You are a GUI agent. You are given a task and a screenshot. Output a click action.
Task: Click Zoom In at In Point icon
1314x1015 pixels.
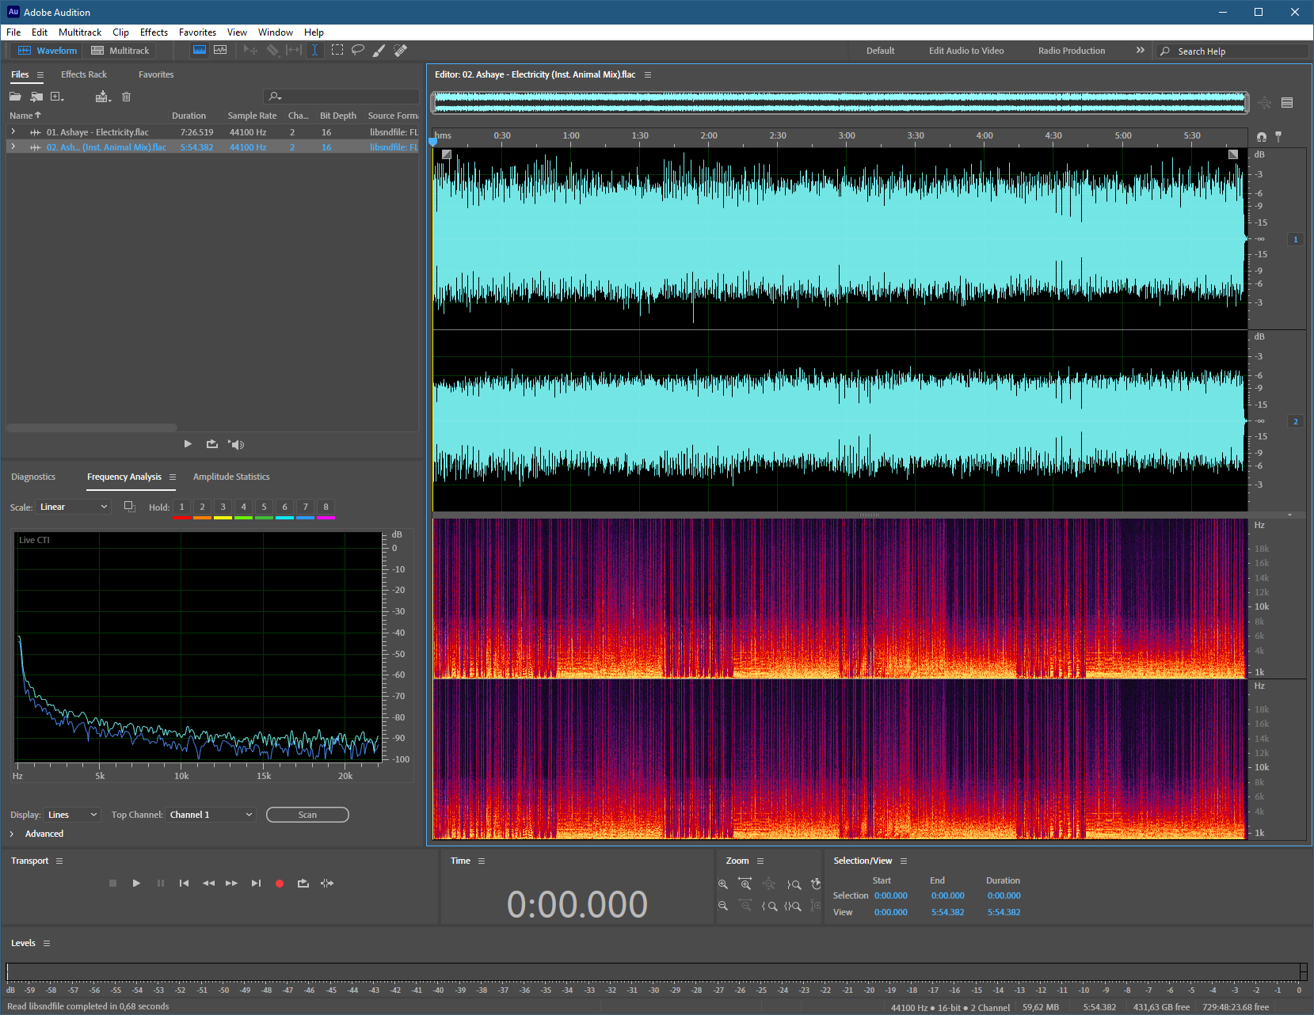(769, 906)
